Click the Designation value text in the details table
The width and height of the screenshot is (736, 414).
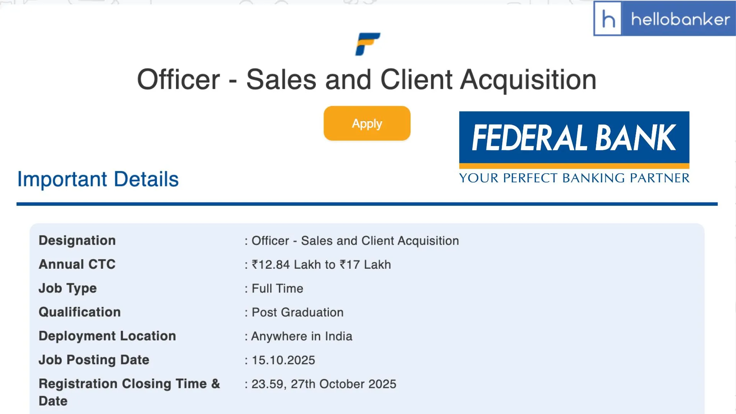[x=355, y=241]
